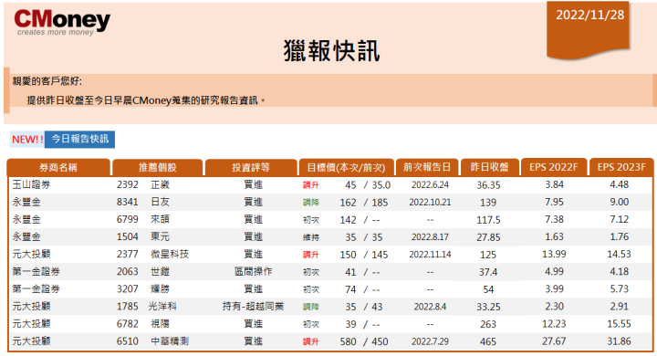Select the 昨日收盤 column header
Image resolution: width=657 pixels, height=356 pixels.
(x=489, y=167)
